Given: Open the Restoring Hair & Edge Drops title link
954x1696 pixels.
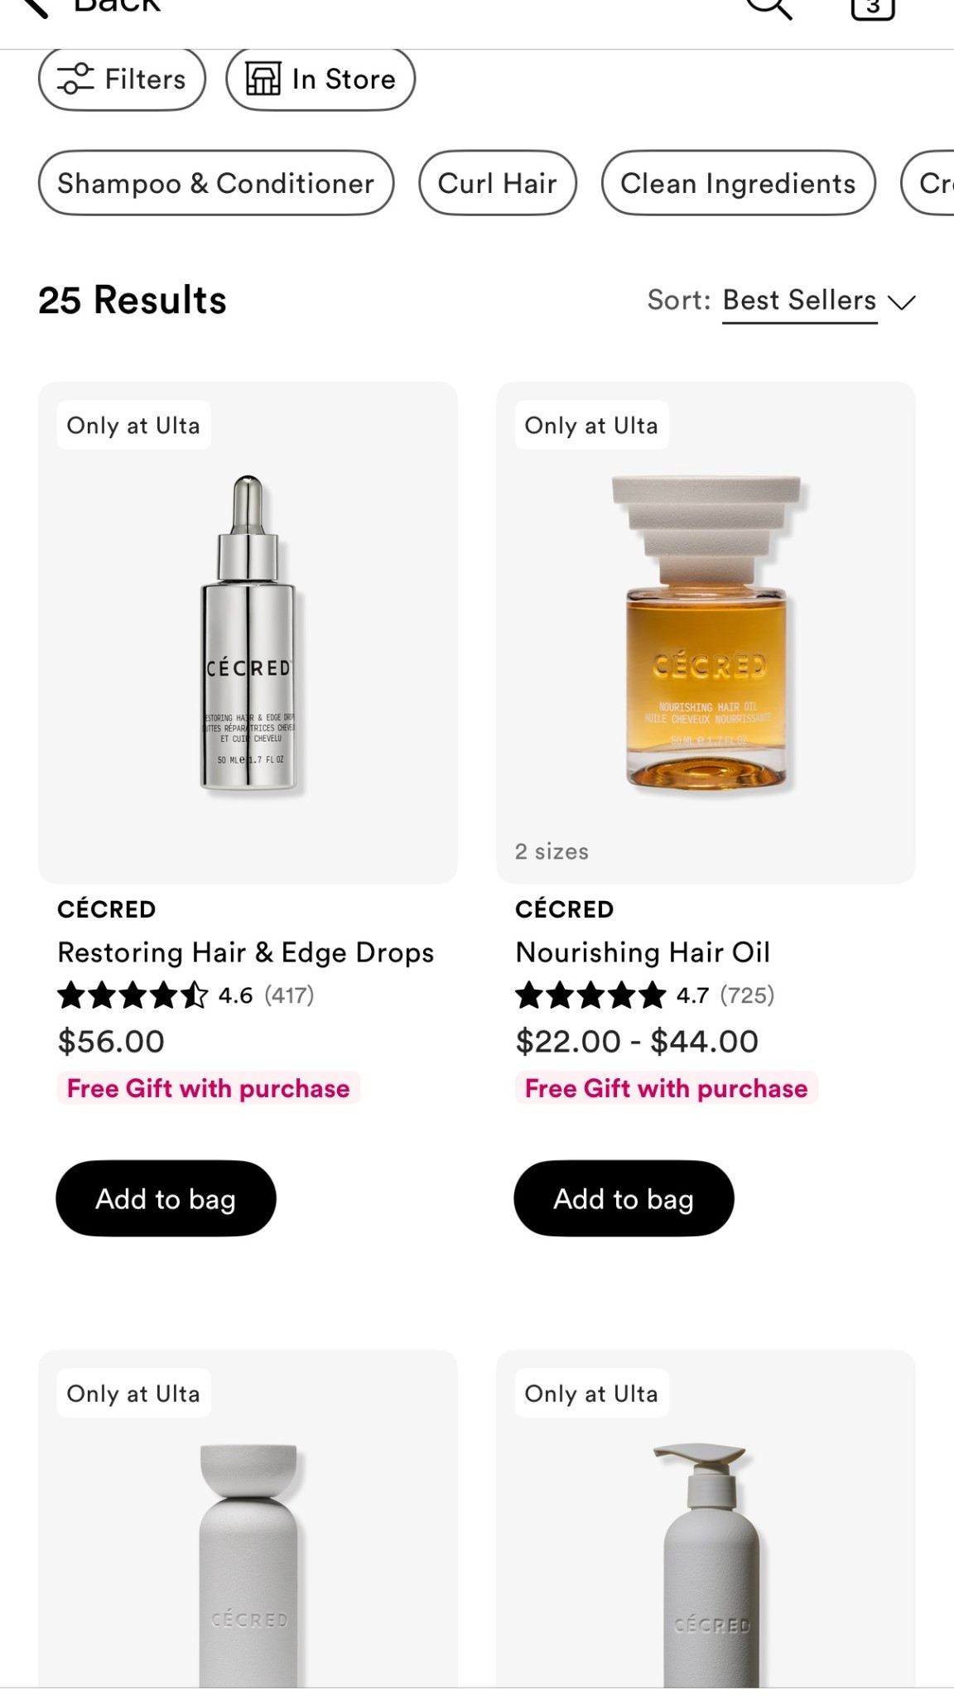Looking at the screenshot, I should 246,952.
